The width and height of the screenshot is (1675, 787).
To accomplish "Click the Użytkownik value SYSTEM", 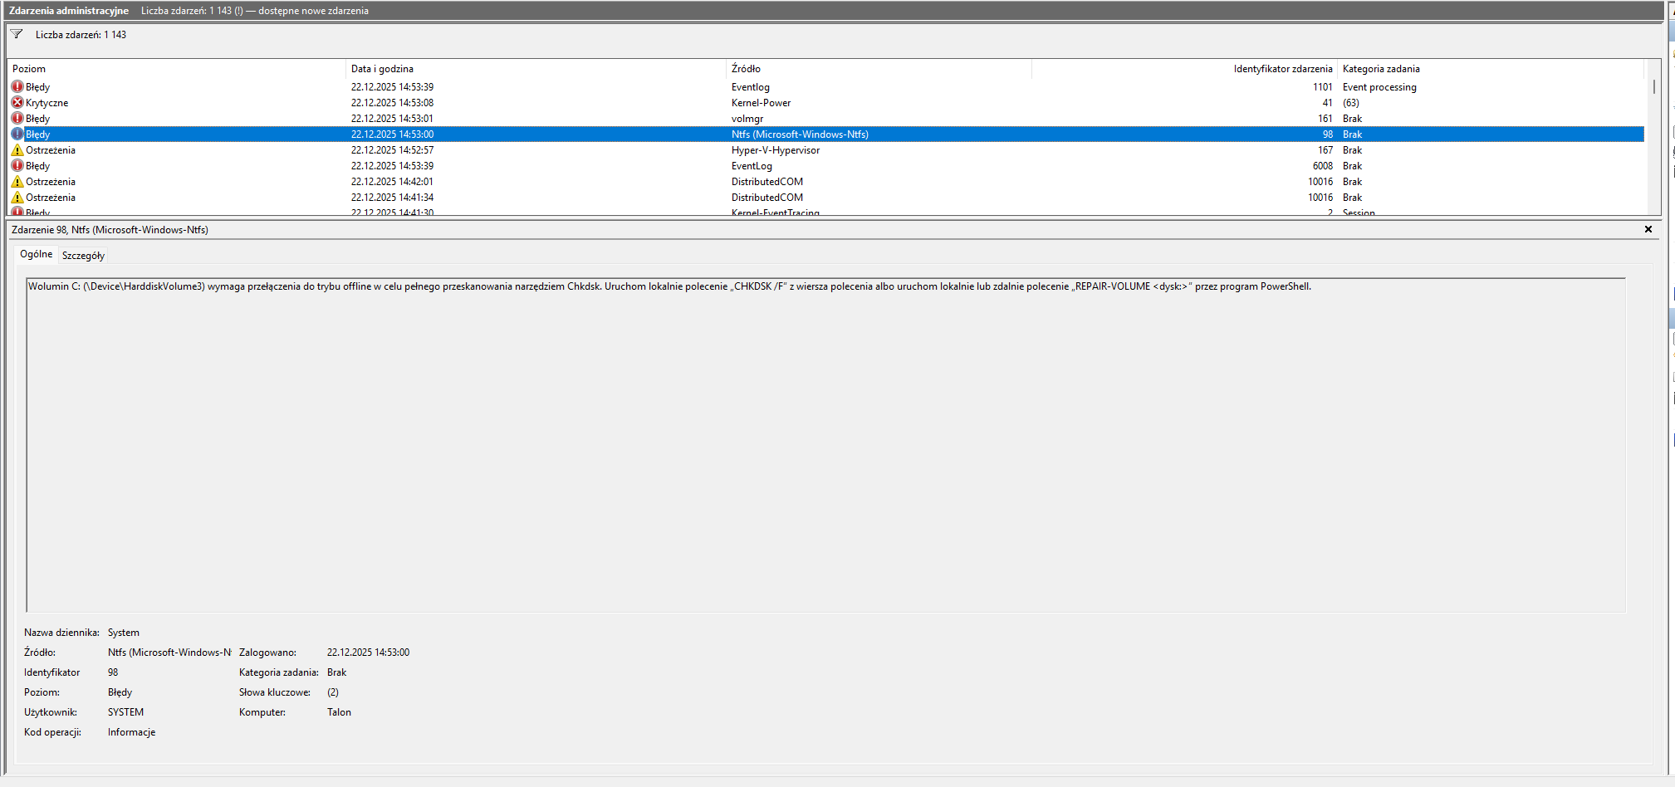I will tap(125, 712).
